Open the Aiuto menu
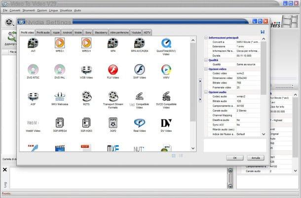Screen dimensions: 301x198 (77, 10)
